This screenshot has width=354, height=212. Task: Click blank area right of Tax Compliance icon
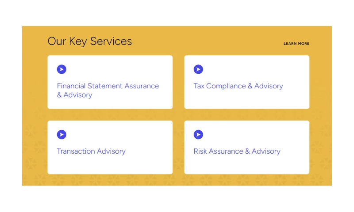[x=257, y=69]
